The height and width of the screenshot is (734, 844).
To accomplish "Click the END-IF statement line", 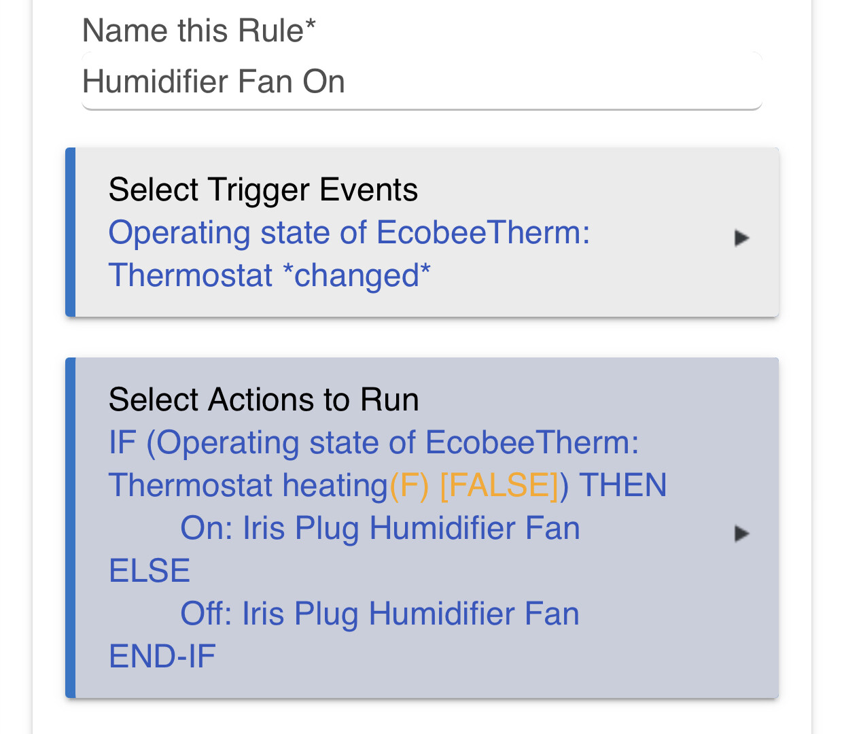I will (x=162, y=657).
